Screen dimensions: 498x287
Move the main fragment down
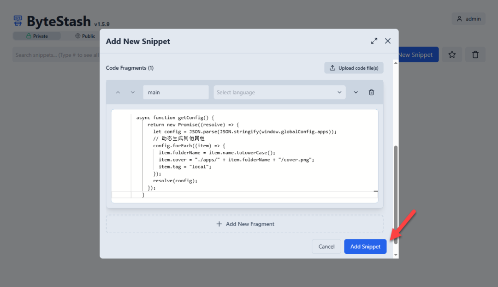tap(133, 92)
